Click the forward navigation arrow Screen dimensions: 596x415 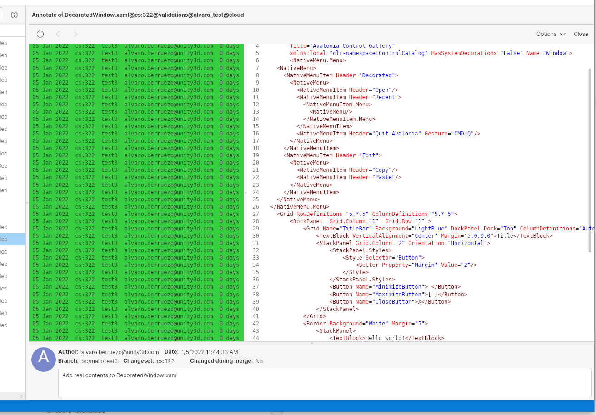point(75,34)
